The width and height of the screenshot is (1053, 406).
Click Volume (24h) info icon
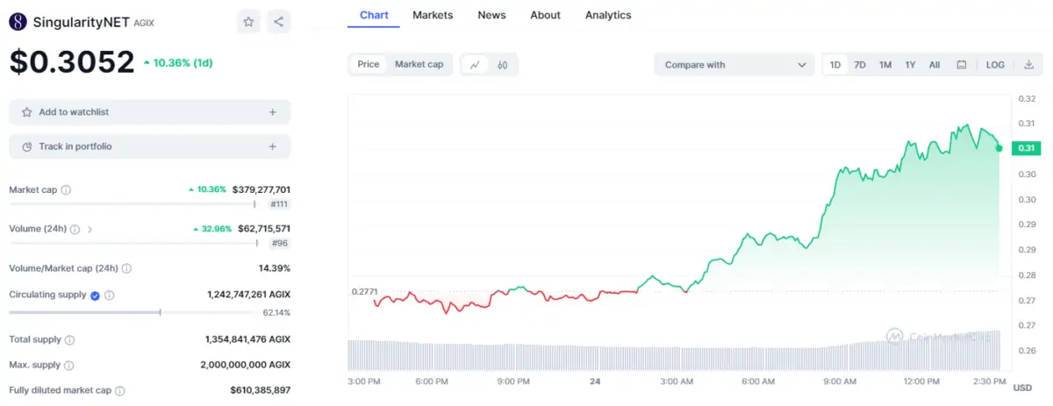tap(75, 229)
